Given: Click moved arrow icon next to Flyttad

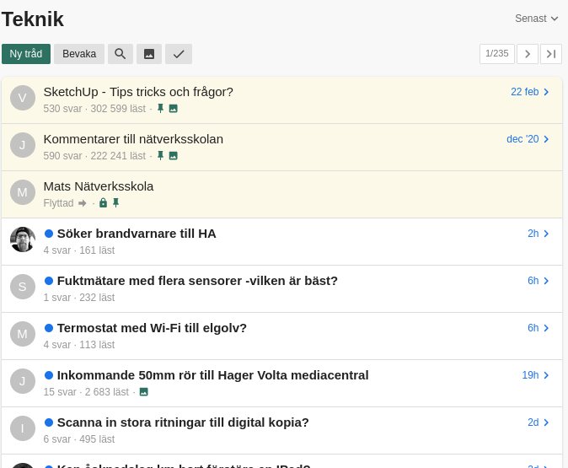Looking at the screenshot, I should (83, 203).
